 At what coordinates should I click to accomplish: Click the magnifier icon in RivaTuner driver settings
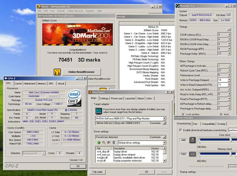pyautogui.click(x=104, y=142)
